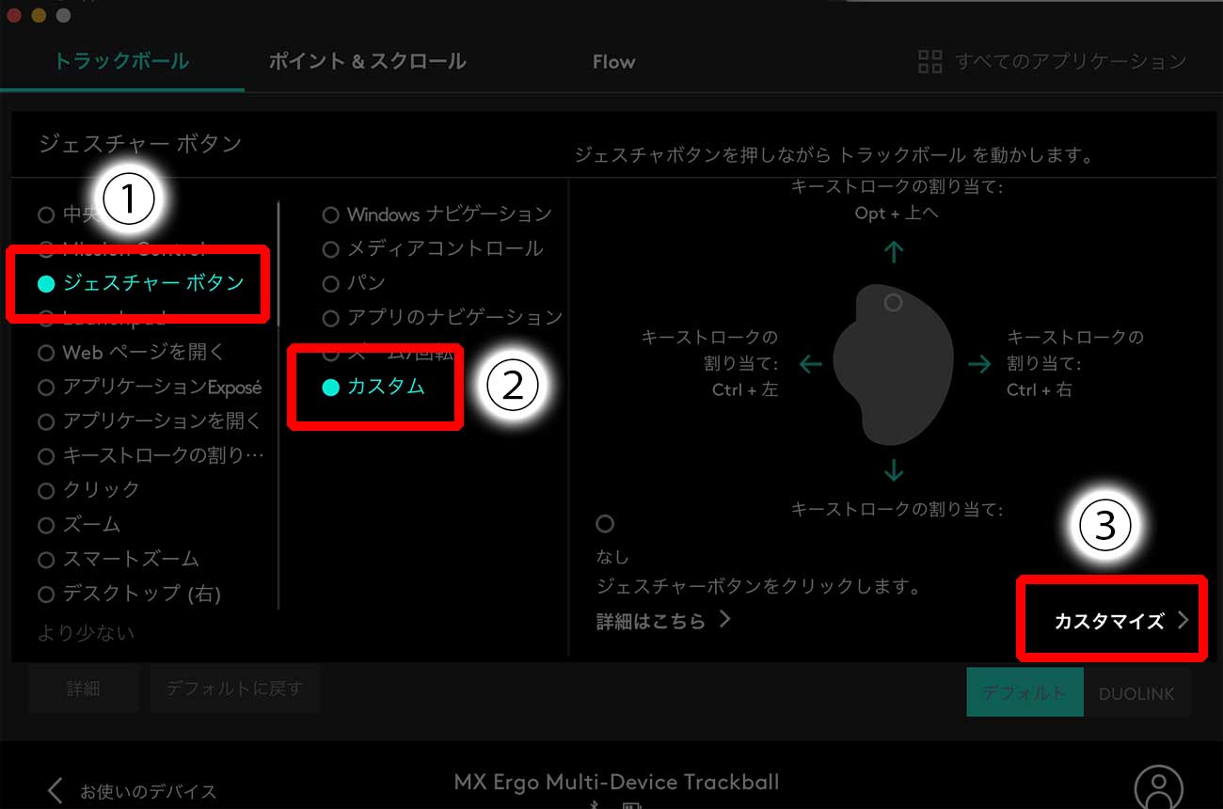Select the なし click action radio
Image resolution: width=1223 pixels, height=809 pixels.
(x=605, y=523)
